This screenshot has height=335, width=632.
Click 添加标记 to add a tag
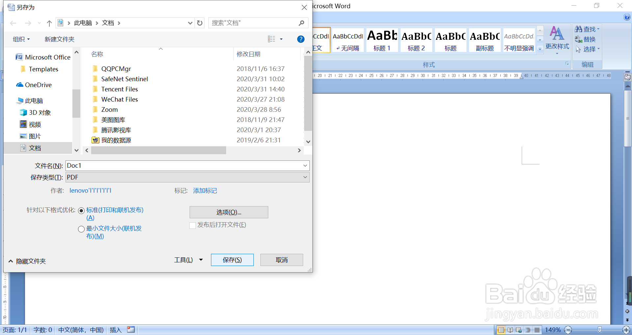205,191
